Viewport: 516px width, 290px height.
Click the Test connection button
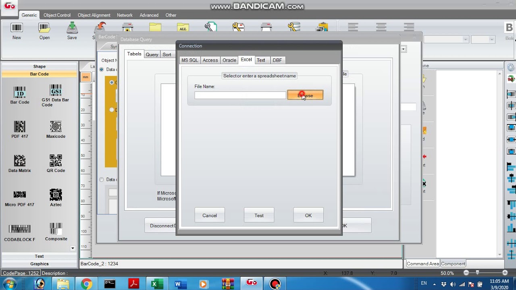click(x=259, y=215)
